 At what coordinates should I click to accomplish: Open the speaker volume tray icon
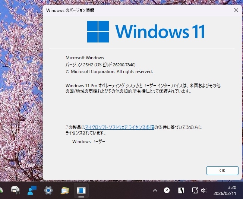click(204, 190)
